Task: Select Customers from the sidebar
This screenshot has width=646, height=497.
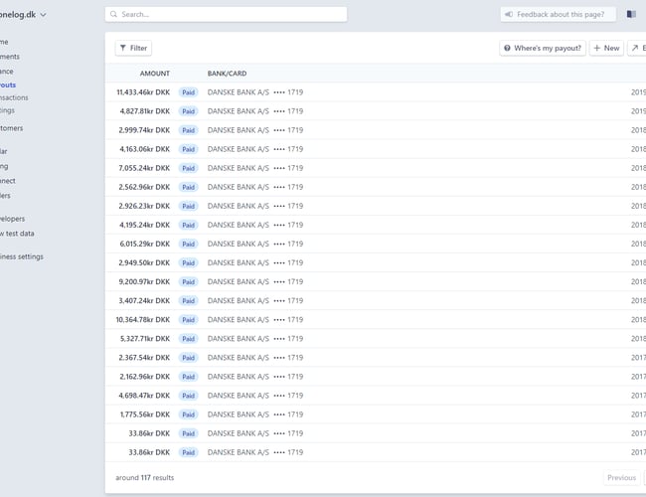Action: [12, 128]
